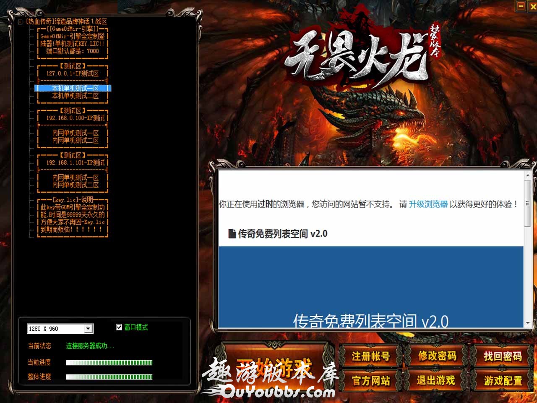This screenshot has height=403, width=537.
Task: Close the launcher with the X icon
Action: click(533, 6)
